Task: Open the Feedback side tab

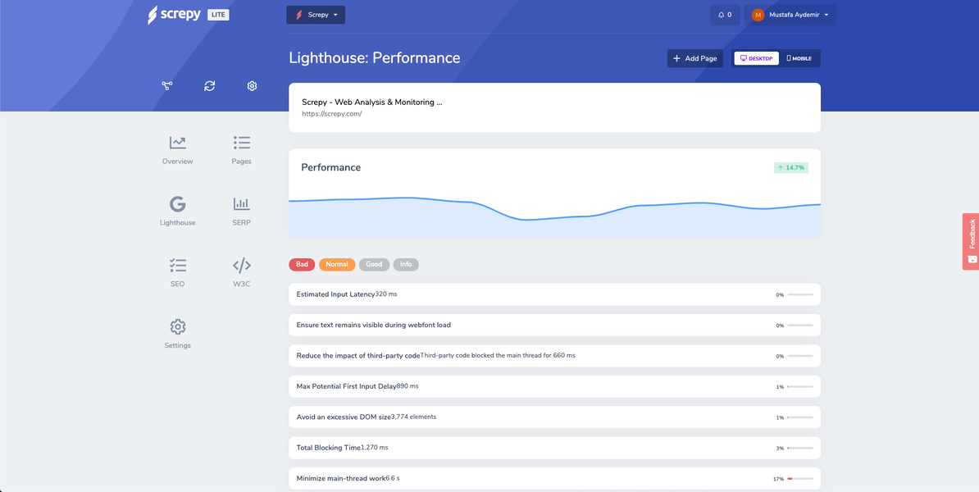Action: 971,242
